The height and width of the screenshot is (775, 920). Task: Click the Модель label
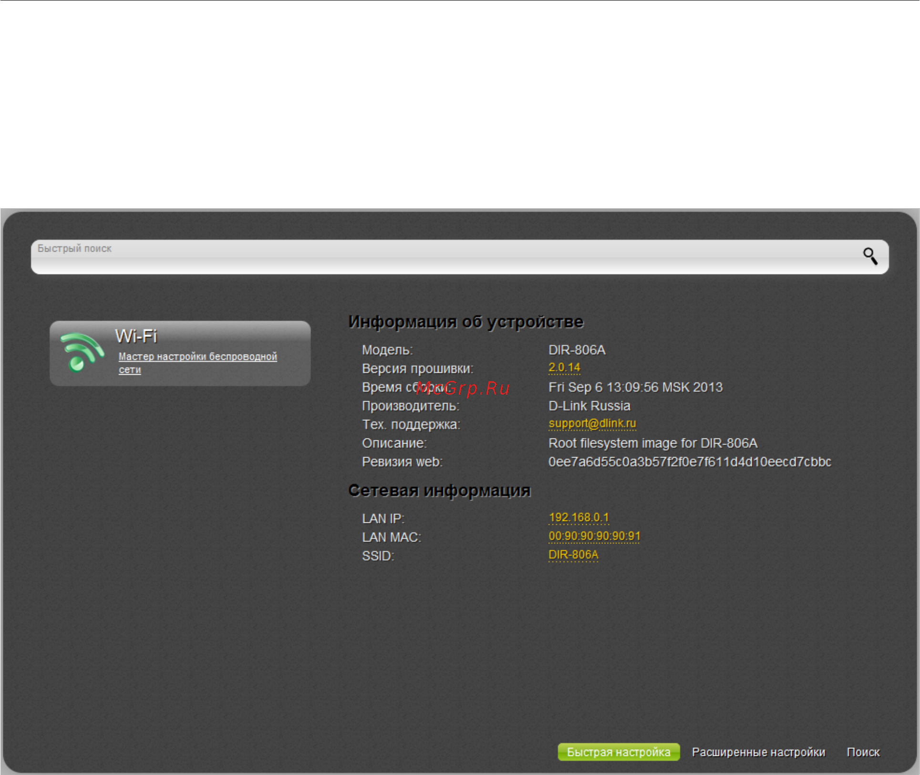click(387, 350)
